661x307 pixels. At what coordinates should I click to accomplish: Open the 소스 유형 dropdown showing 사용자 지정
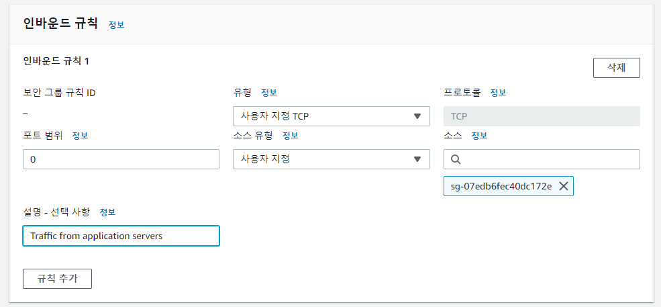[x=332, y=159]
